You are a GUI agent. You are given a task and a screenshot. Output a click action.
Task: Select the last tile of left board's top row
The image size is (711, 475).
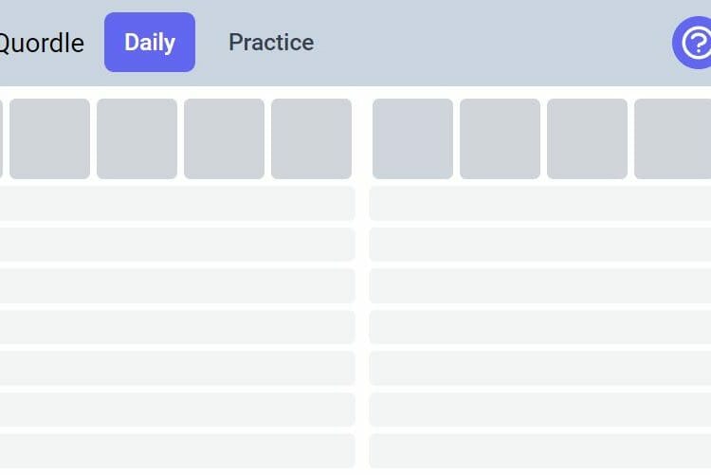(x=312, y=138)
